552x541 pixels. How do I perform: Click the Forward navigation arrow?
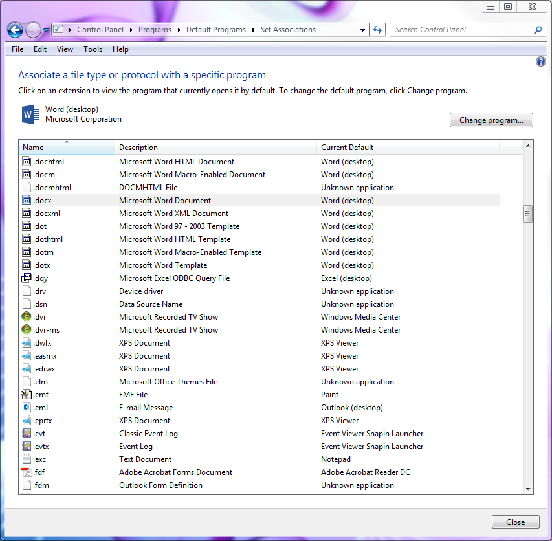click(34, 30)
